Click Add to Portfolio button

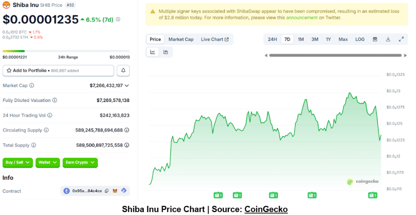point(58,70)
